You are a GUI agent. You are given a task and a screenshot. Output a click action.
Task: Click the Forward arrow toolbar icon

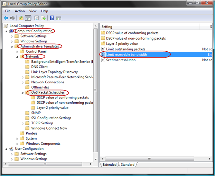point(12,18)
